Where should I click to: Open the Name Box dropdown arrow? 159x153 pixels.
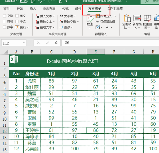(24, 43)
